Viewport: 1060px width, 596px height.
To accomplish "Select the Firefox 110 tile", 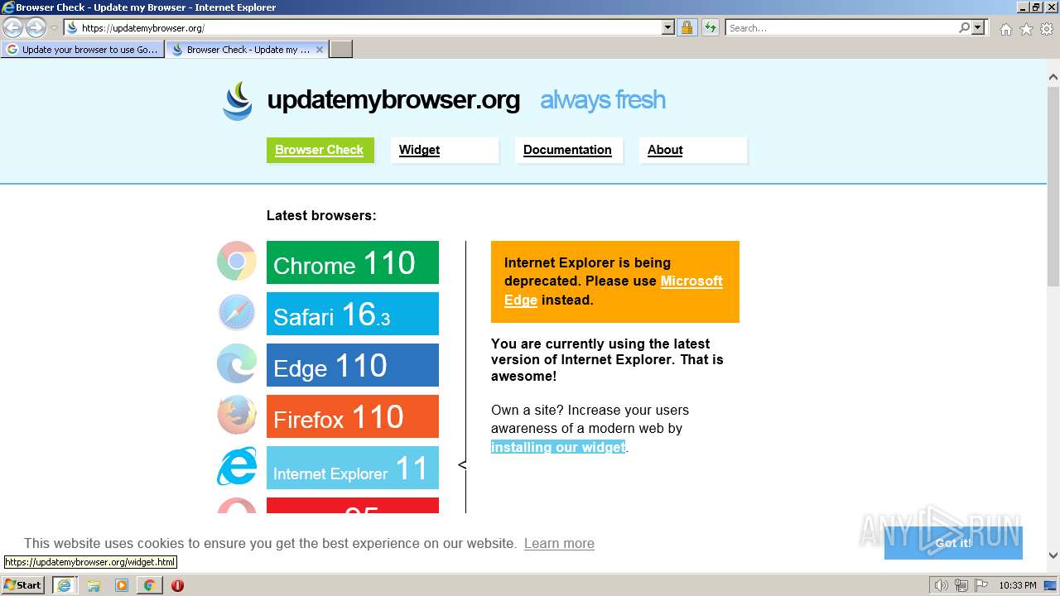I will click(353, 416).
